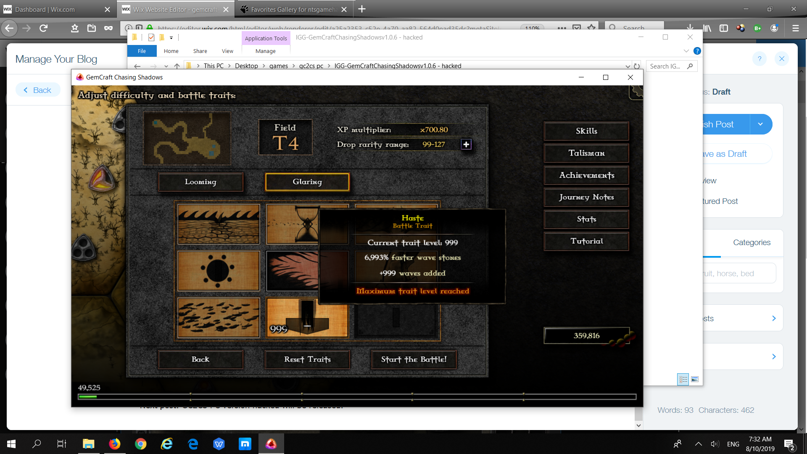Open Internet Explorer from the taskbar
Screen dimensions: 807x454
click(x=167, y=444)
